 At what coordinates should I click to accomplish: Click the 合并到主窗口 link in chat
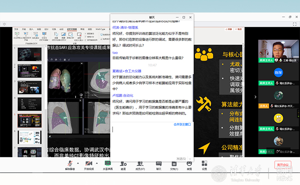point(182,124)
